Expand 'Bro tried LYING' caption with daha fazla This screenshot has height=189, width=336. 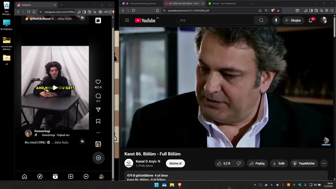point(61,142)
